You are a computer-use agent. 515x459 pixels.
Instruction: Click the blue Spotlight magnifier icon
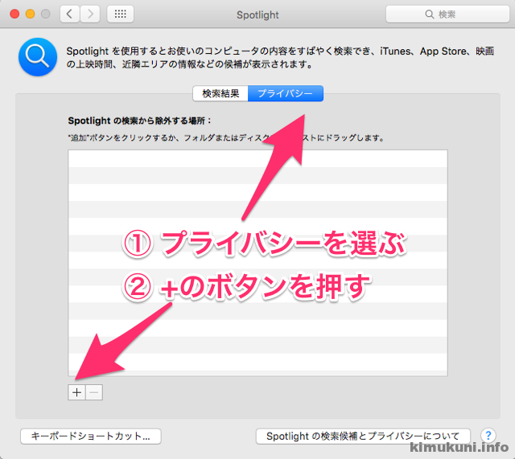[x=38, y=57]
